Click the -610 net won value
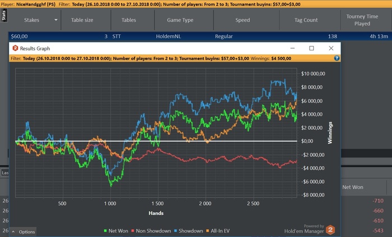Screen dimensions: 392x237 (378, 221)
